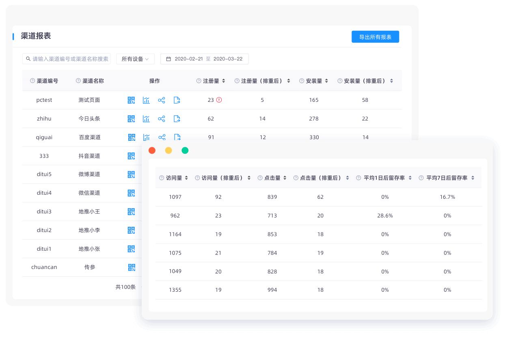Select end date 2020-03-22
Viewport: 505px width, 340px height.
(228, 59)
